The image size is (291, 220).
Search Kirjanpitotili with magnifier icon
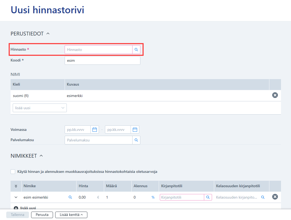click(208, 197)
